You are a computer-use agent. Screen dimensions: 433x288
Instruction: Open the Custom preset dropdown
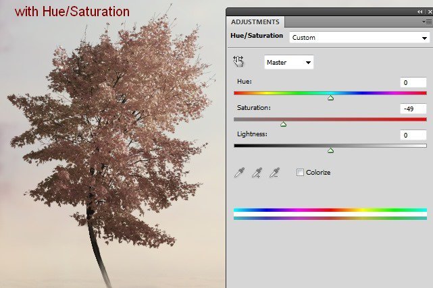click(x=358, y=38)
